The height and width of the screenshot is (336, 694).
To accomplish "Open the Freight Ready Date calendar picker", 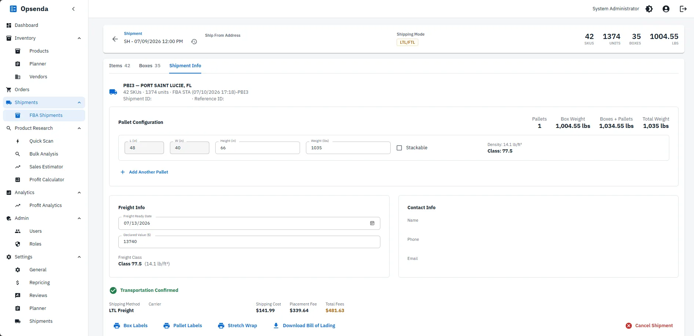I will click(x=372, y=223).
